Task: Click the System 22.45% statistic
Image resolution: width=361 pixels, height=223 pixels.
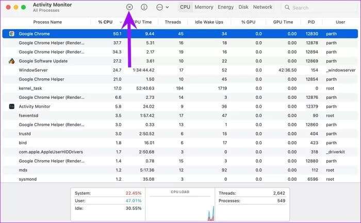Action: click(108, 193)
